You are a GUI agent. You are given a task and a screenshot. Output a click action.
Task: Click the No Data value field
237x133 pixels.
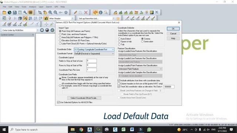[x=169, y=87]
